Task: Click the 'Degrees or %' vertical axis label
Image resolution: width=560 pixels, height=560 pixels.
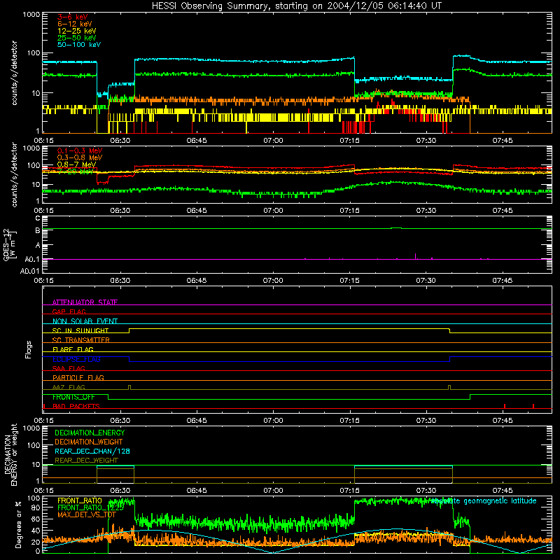Action: point(18,524)
